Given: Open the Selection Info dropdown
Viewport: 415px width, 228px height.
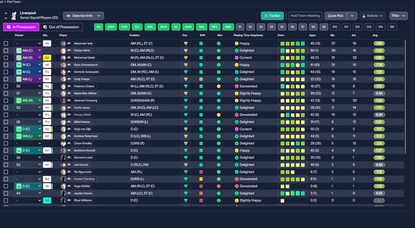Looking at the screenshot, I should point(83,16).
